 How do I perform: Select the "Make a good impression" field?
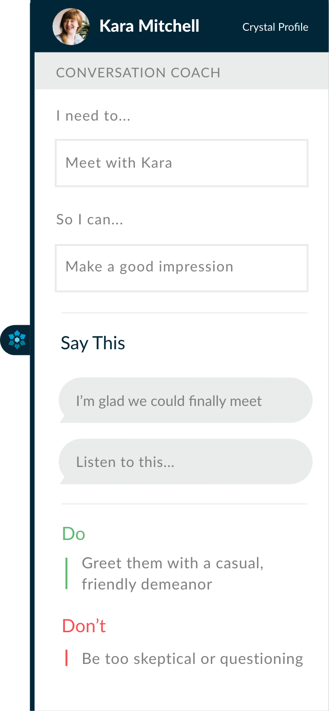click(x=182, y=268)
